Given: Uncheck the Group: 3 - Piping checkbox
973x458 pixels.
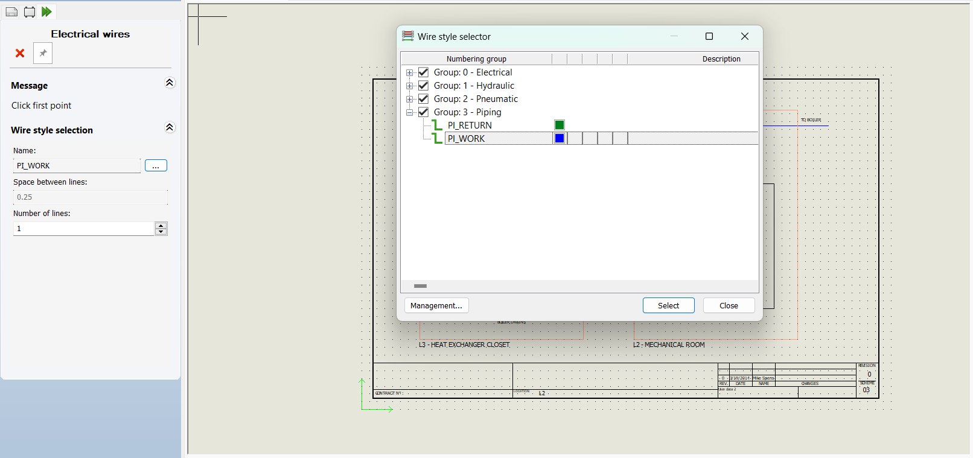Looking at the screenshot, I should [423, 112].
